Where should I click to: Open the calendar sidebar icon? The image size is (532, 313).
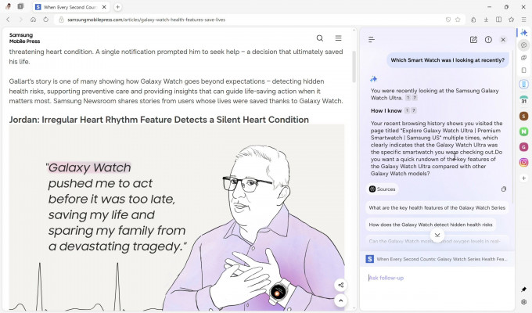click(x=523, y=100)
